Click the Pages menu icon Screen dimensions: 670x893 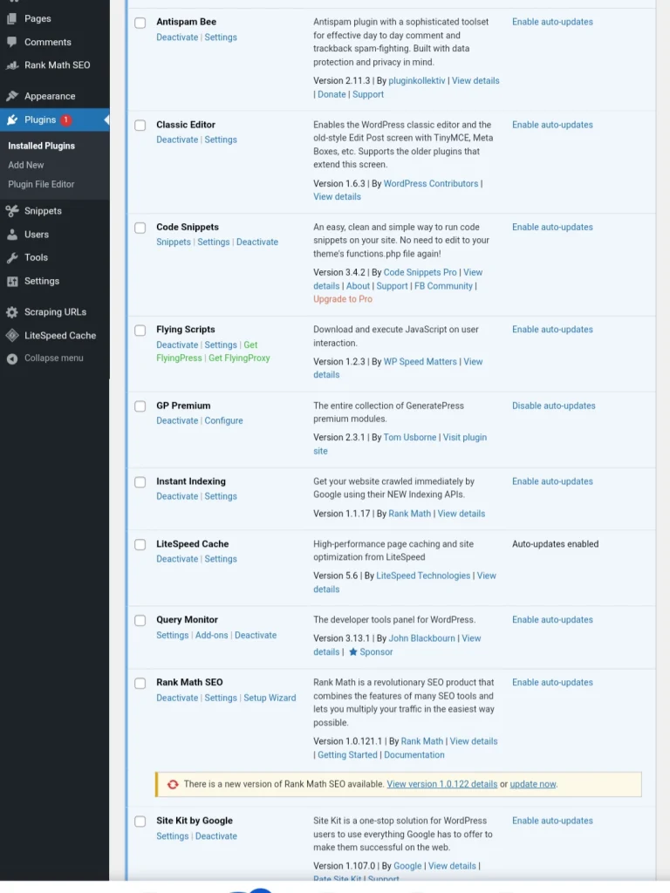(x=12, y=19)
